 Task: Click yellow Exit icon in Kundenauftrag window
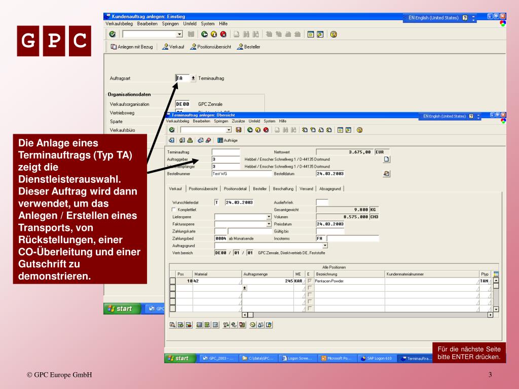(214, 34)
